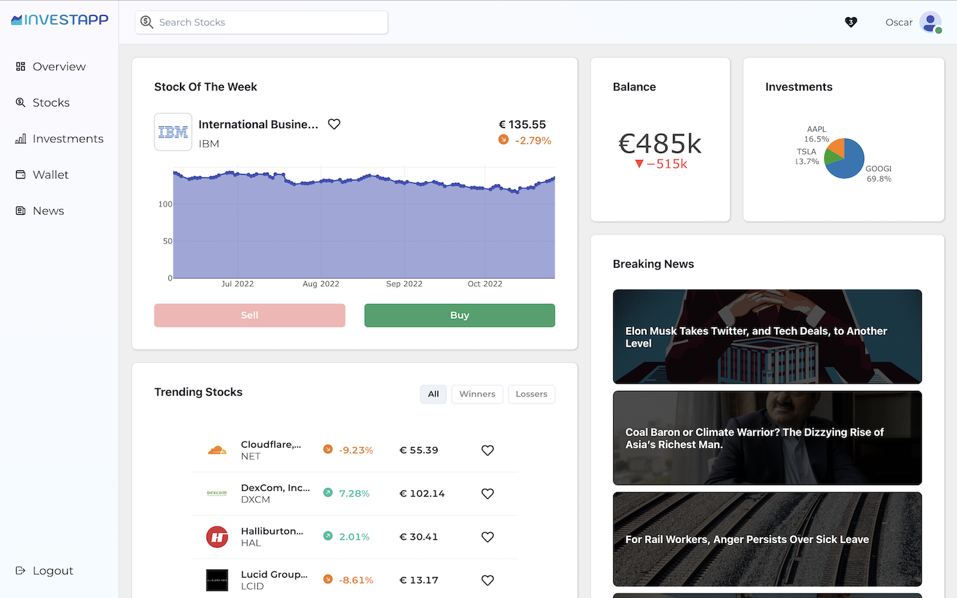Click the Lucid Group logo icon
Image resolution: width=957 pixels, height=598 pixels.
pyautogui.click(x=217, y=580)
